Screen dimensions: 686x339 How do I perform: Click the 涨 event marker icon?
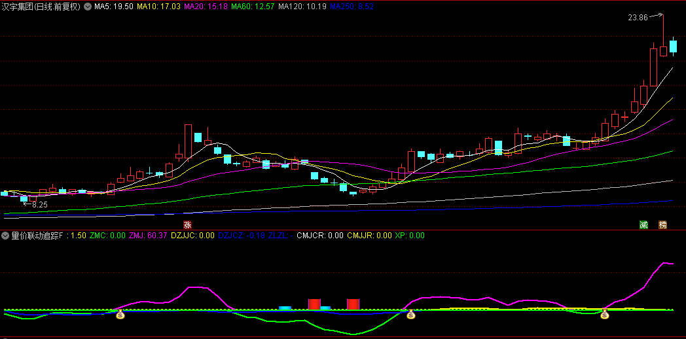(188, 225)
